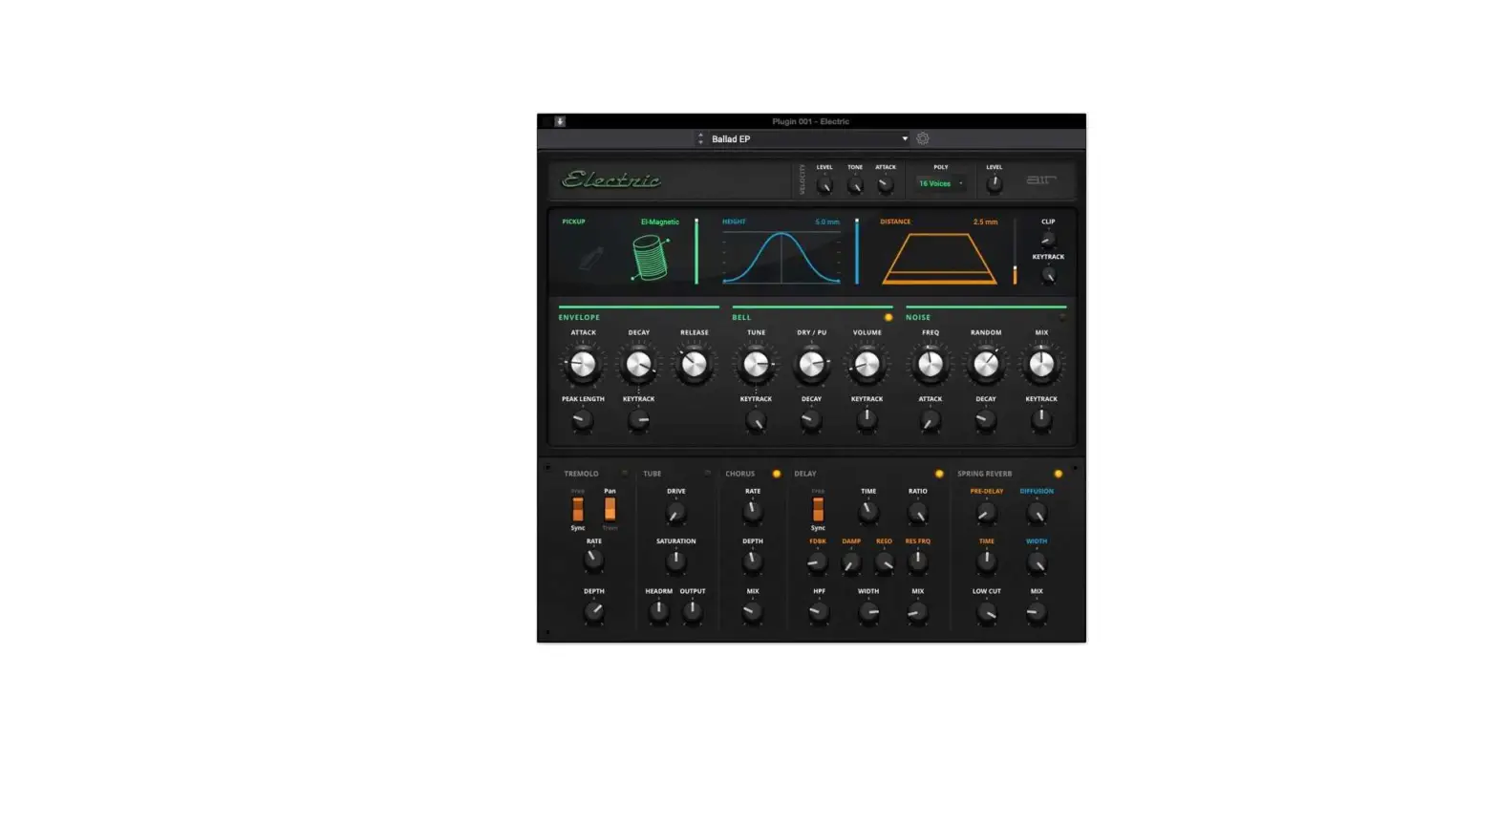Click the blue Height vertical slider
Image resolution: width=1498 pixels, height=825 pixels.
pyautogui.click(x=857, y=251)
